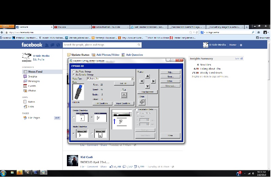271x177 pixels.
Task: Switch to the first YouTube tab
Action: (72, 27)
